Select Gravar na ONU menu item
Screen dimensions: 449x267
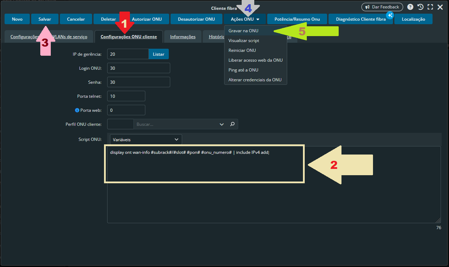coord(243,31)
